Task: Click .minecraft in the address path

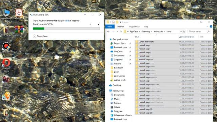Action: pos(158,32)
